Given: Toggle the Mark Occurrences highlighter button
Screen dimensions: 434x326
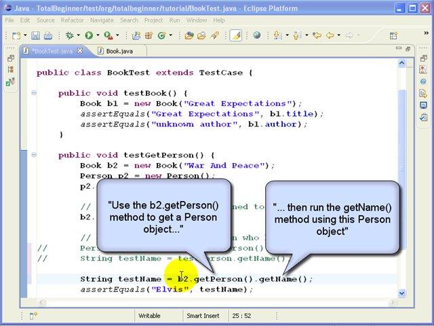Looking at the screenshot, I should tap(235, 35).
